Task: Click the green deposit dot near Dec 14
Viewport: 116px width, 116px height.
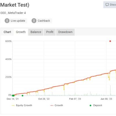Action: tap(13, 95)
